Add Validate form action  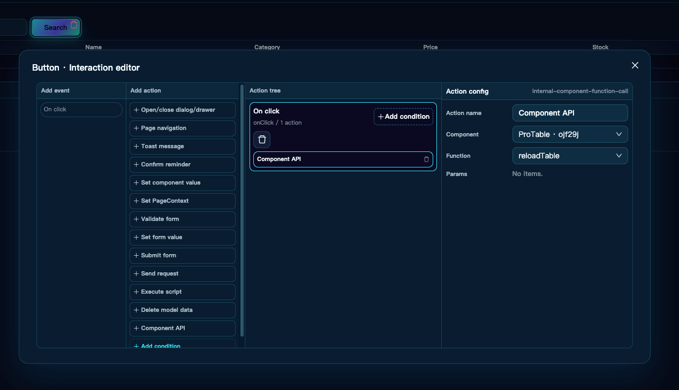[183, 219]
